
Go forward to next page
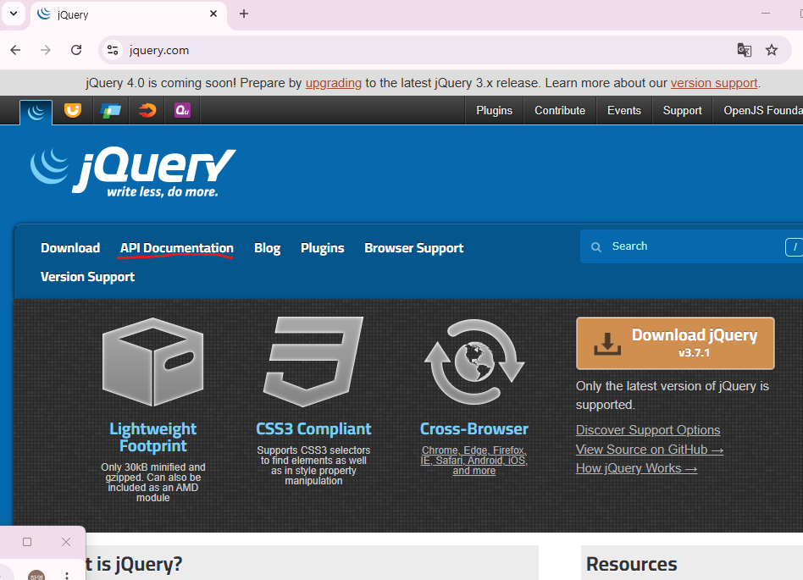pos(46,50)
